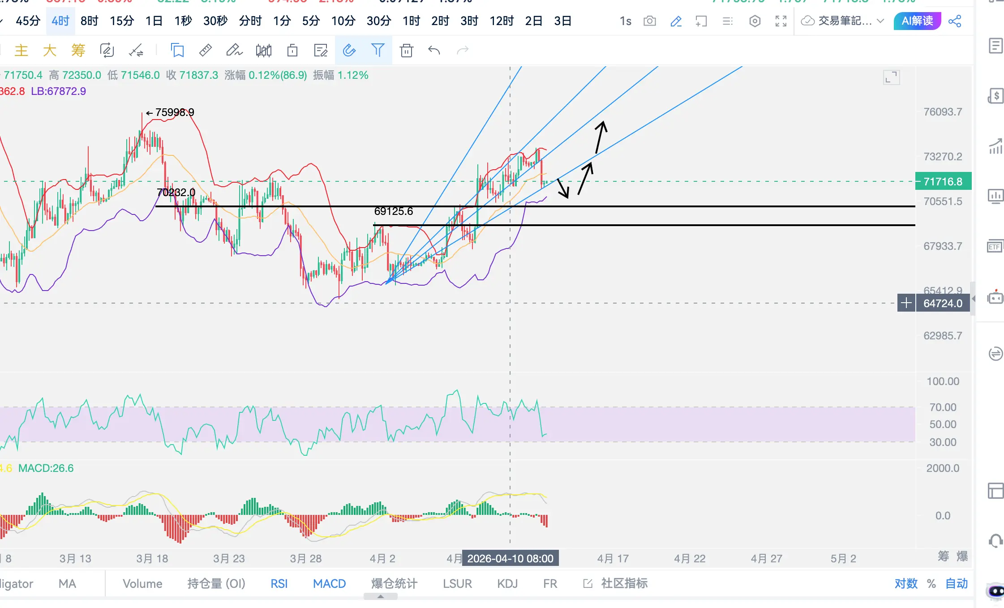Switch to the 1日 timeframe tab

click(x=154, y=21)
